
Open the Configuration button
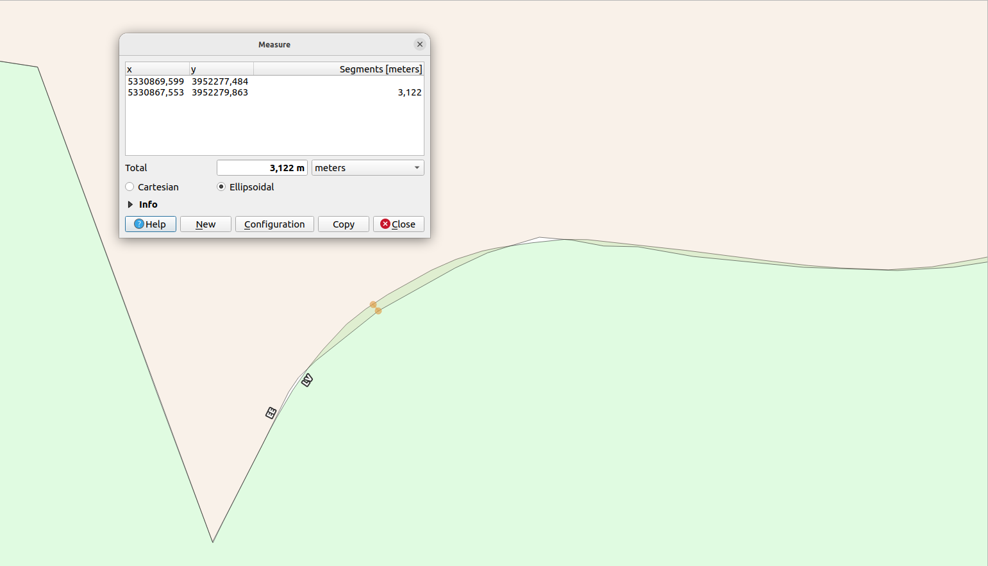(x=274, y=224)
